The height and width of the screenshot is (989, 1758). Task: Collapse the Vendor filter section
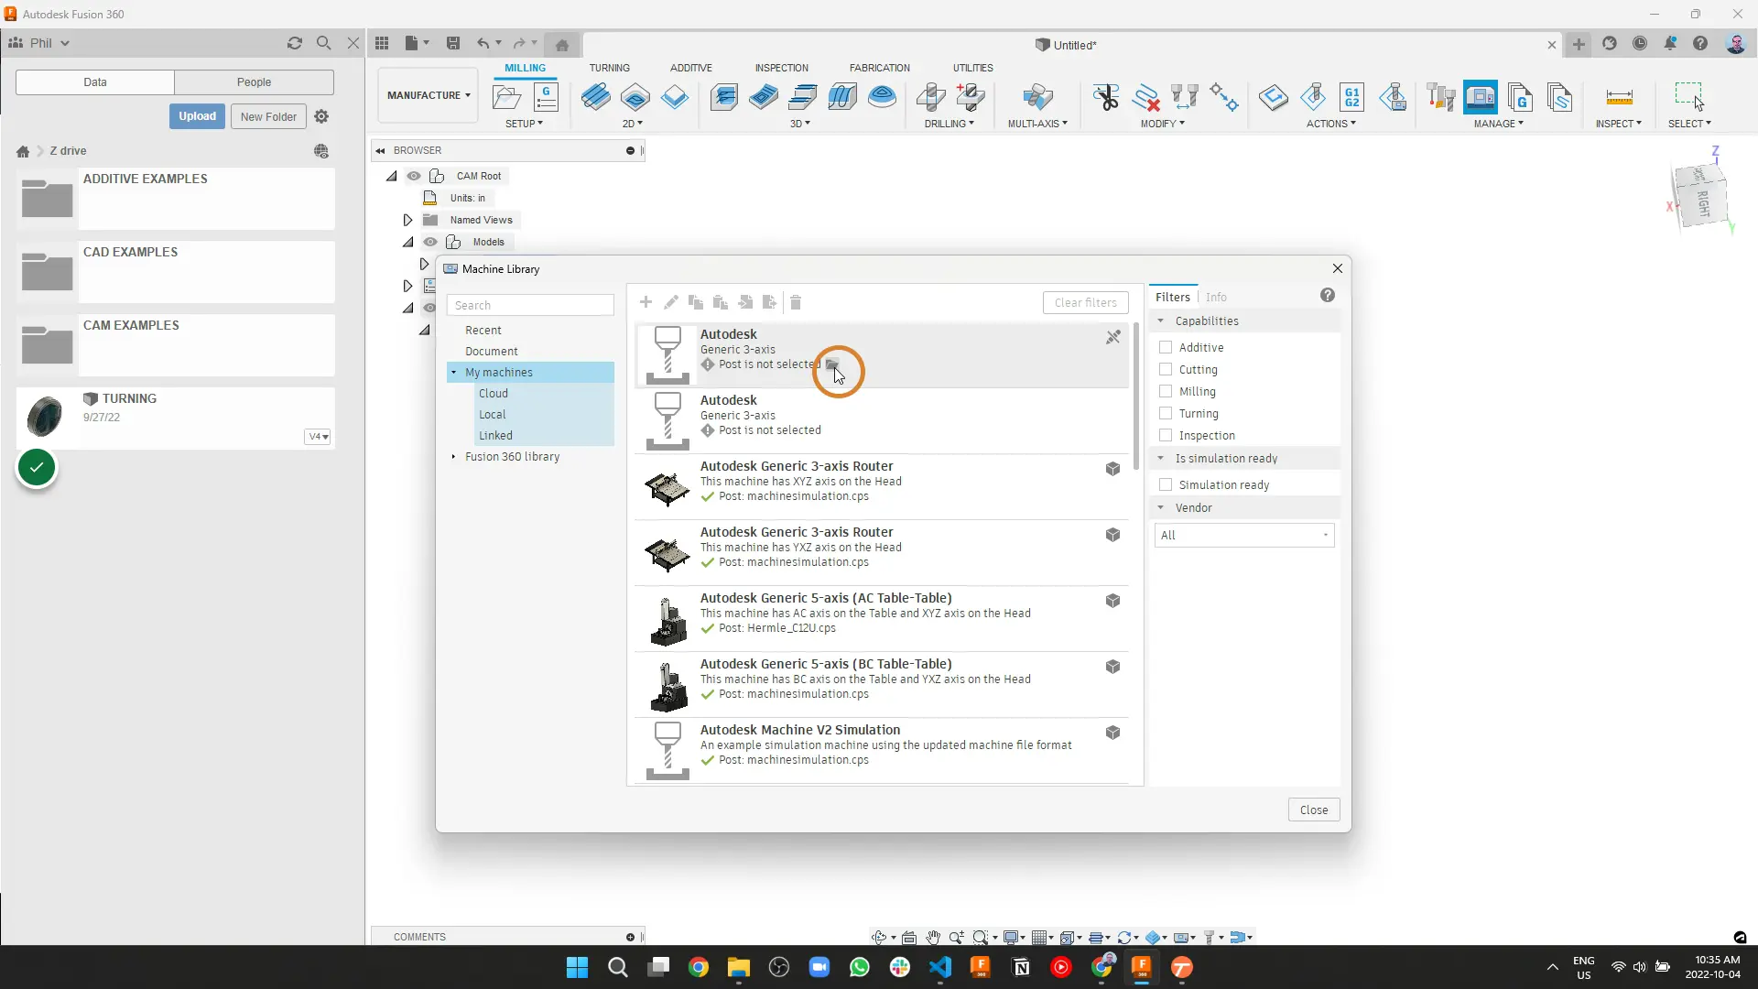tap(1161, 507)
